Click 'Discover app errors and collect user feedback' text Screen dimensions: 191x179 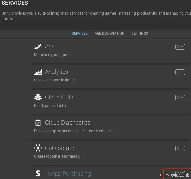tap(73, 131)
